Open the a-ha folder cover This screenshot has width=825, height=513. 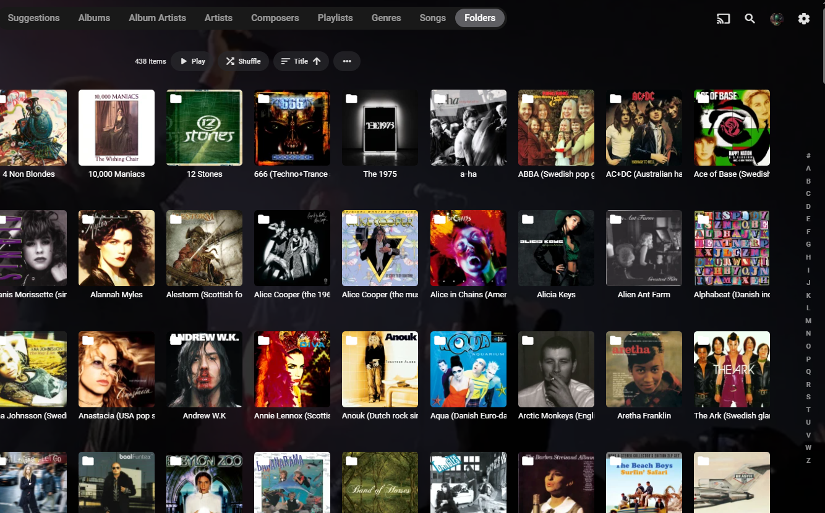pyautogui.click(x=468, y=127)
